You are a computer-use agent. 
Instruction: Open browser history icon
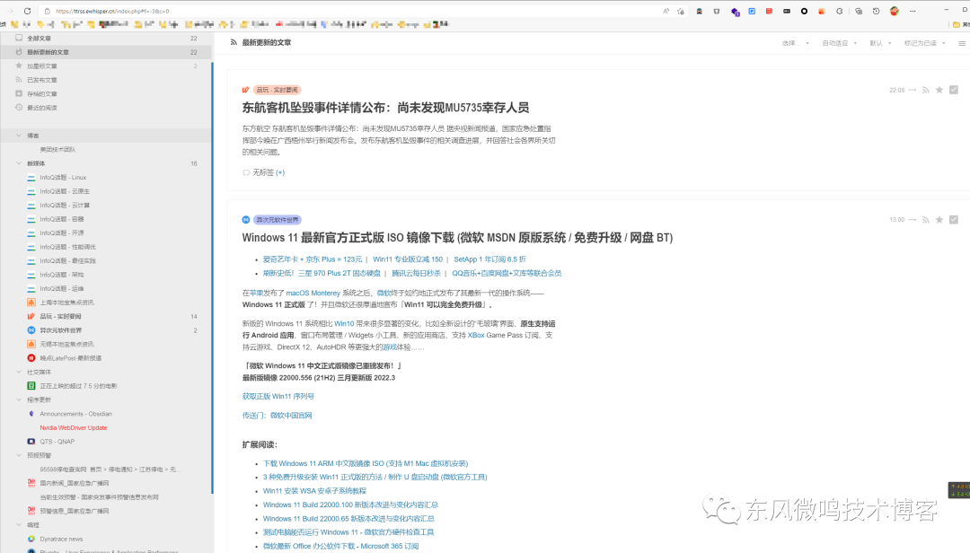point(876,11)
